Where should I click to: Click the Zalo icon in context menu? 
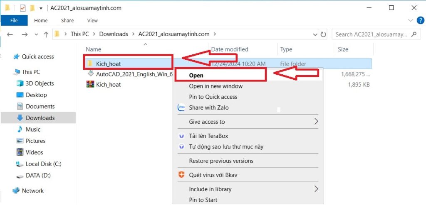tap(181, 107)
